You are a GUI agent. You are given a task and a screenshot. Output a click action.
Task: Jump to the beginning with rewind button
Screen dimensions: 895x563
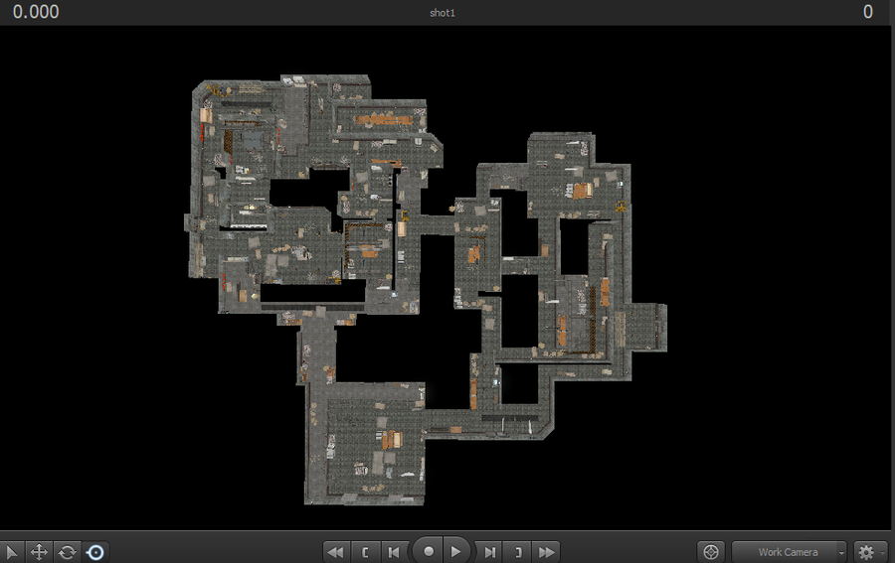point(335,551)
